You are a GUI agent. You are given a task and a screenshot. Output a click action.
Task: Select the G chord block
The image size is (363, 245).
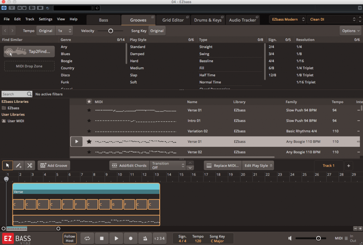(117, 205)
